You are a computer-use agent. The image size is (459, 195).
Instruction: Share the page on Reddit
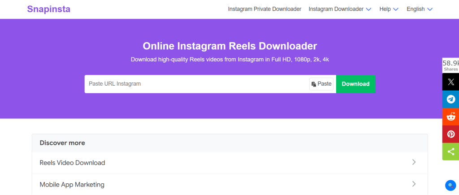[x=451, y=117]
